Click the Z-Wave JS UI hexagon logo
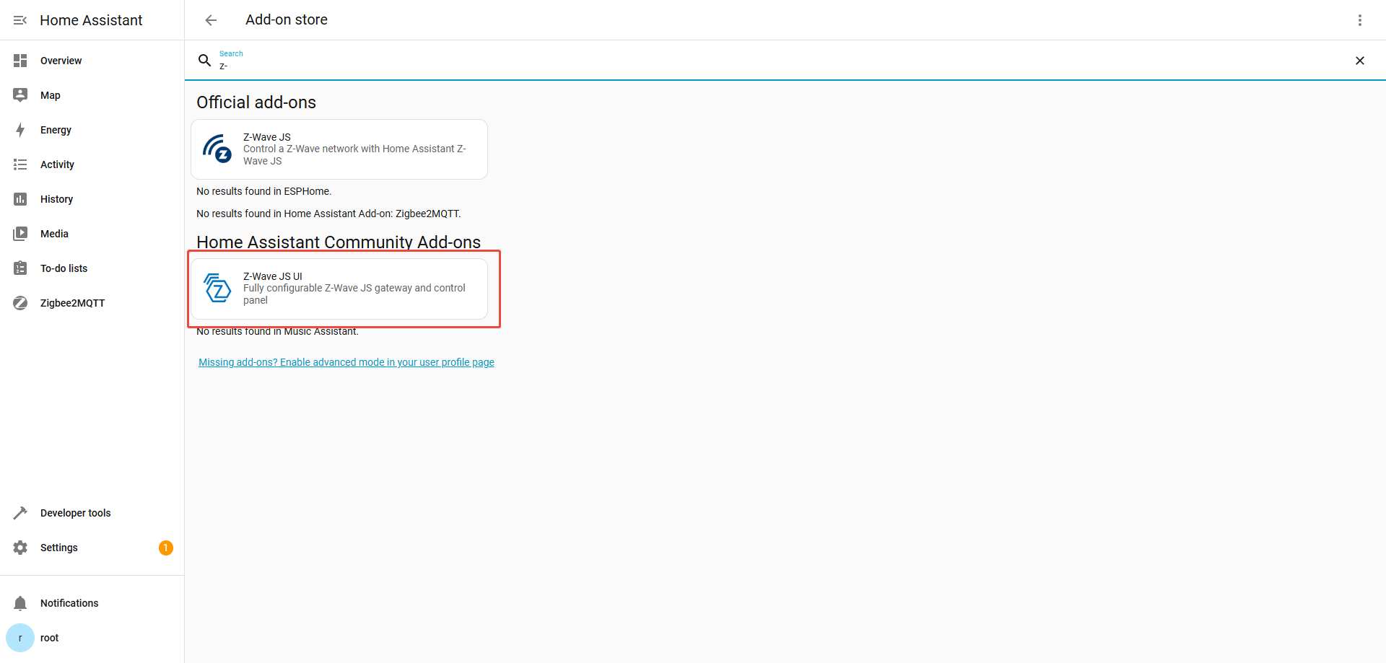The height and width of the screenshot is (663, 1386). tap(217, 288)
